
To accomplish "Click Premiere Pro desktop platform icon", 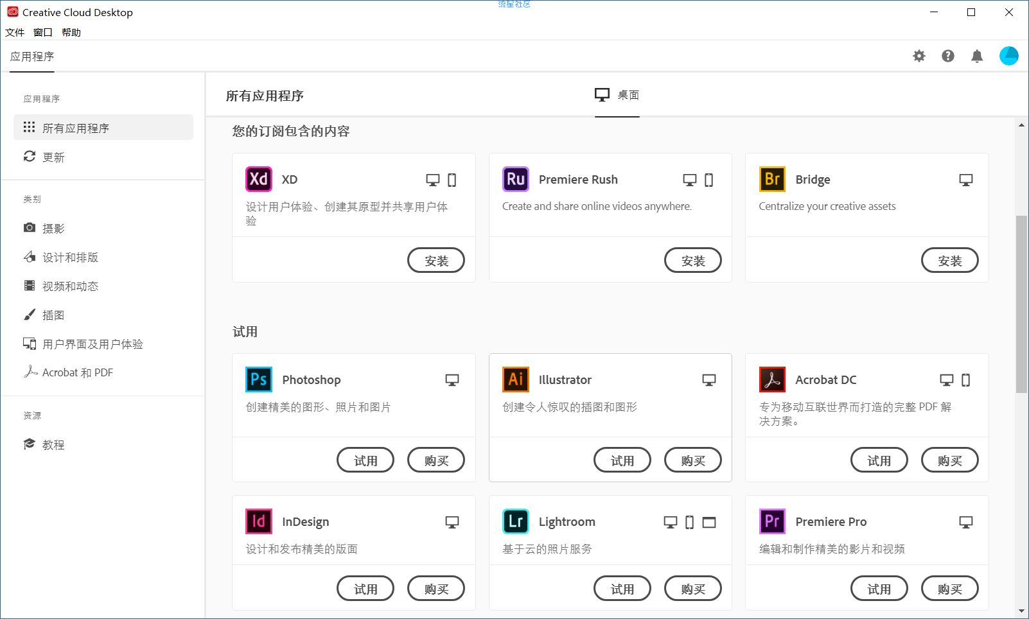I will pos(966,522).
